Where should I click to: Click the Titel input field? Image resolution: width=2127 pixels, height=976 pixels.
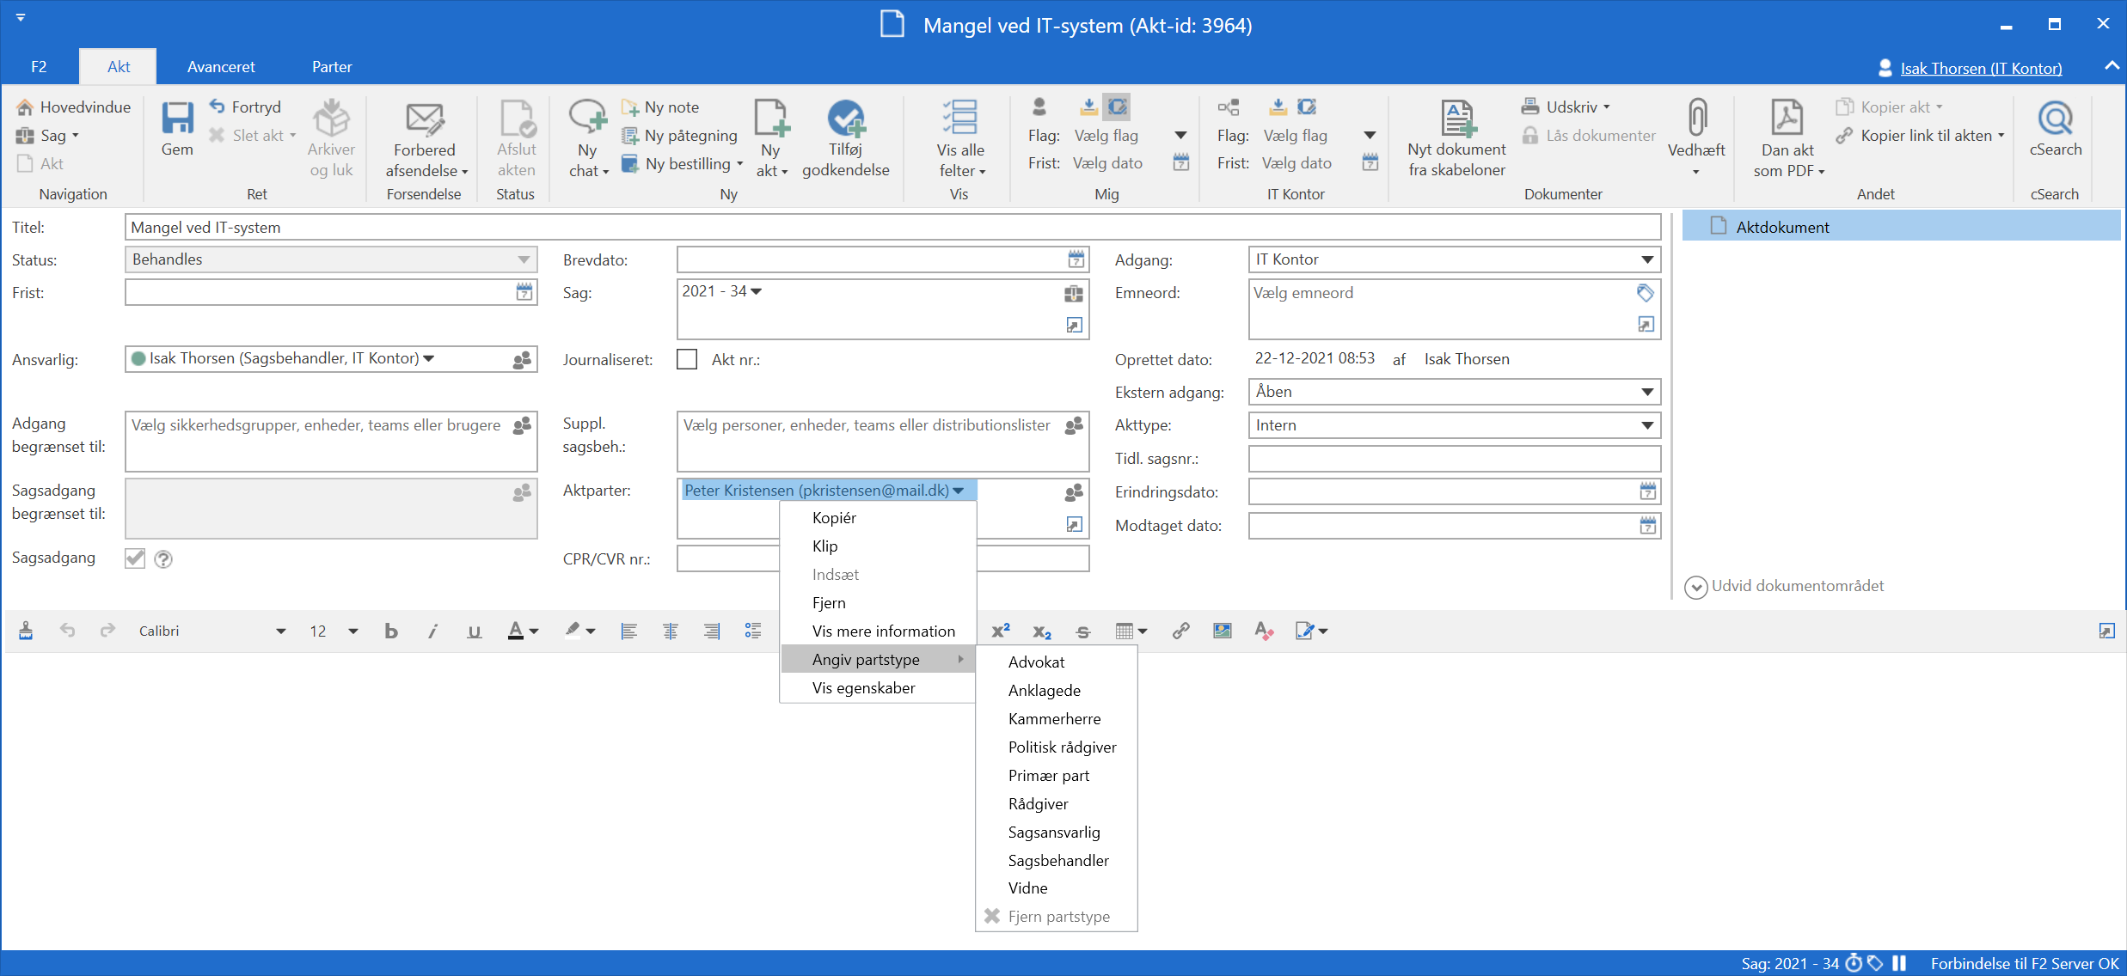pos(892,227)
